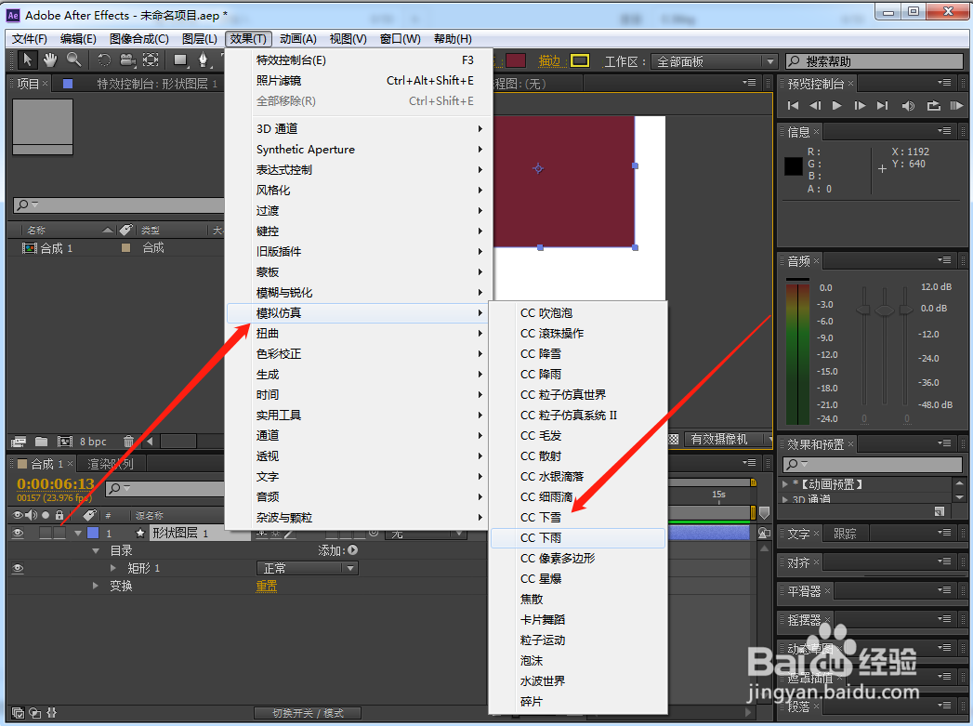Open the 效果(T) menu
This screenshot has width=973, height=726.
[x=248, y=38]
